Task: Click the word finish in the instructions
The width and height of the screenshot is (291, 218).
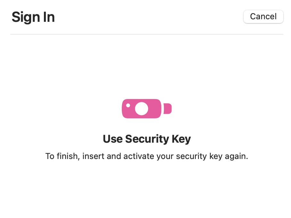Action: [68, 156]
